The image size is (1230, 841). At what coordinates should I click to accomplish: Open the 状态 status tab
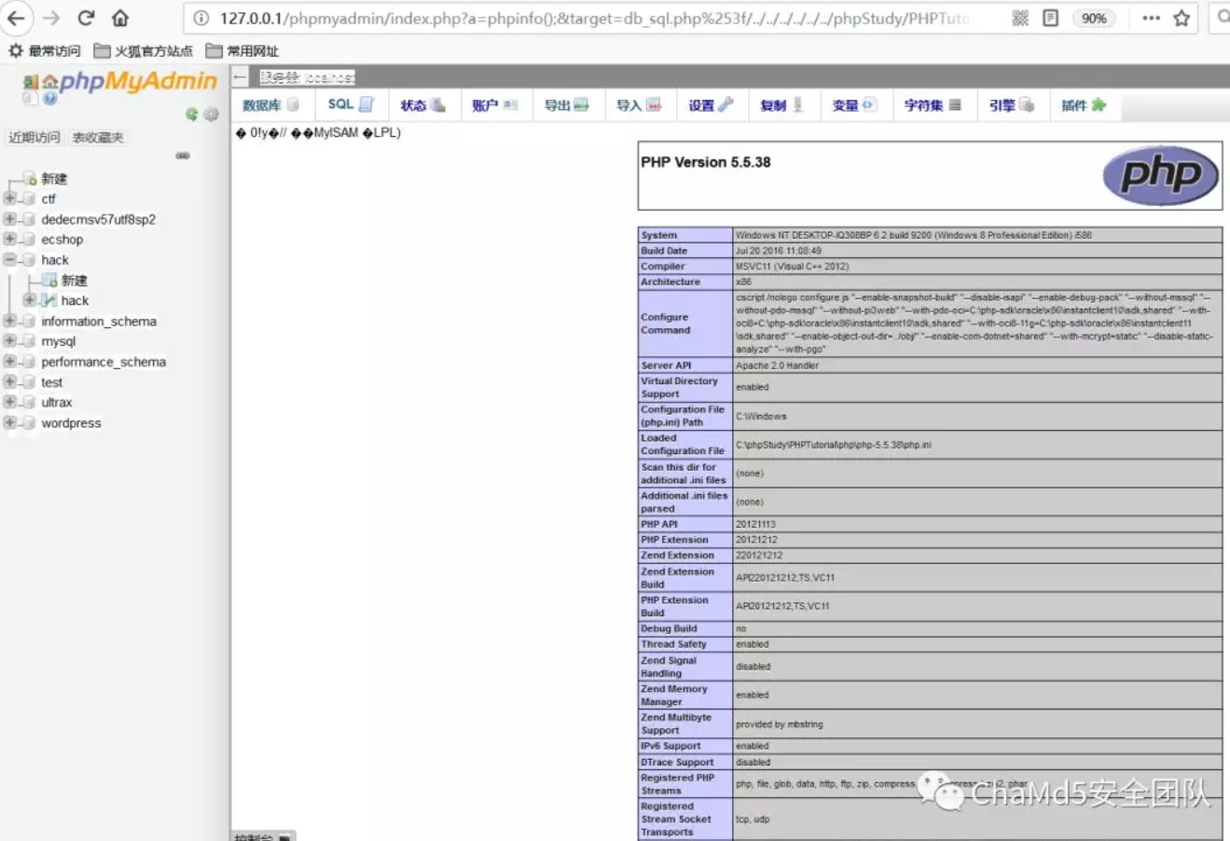pyautogui.click(x=422, y=105)
